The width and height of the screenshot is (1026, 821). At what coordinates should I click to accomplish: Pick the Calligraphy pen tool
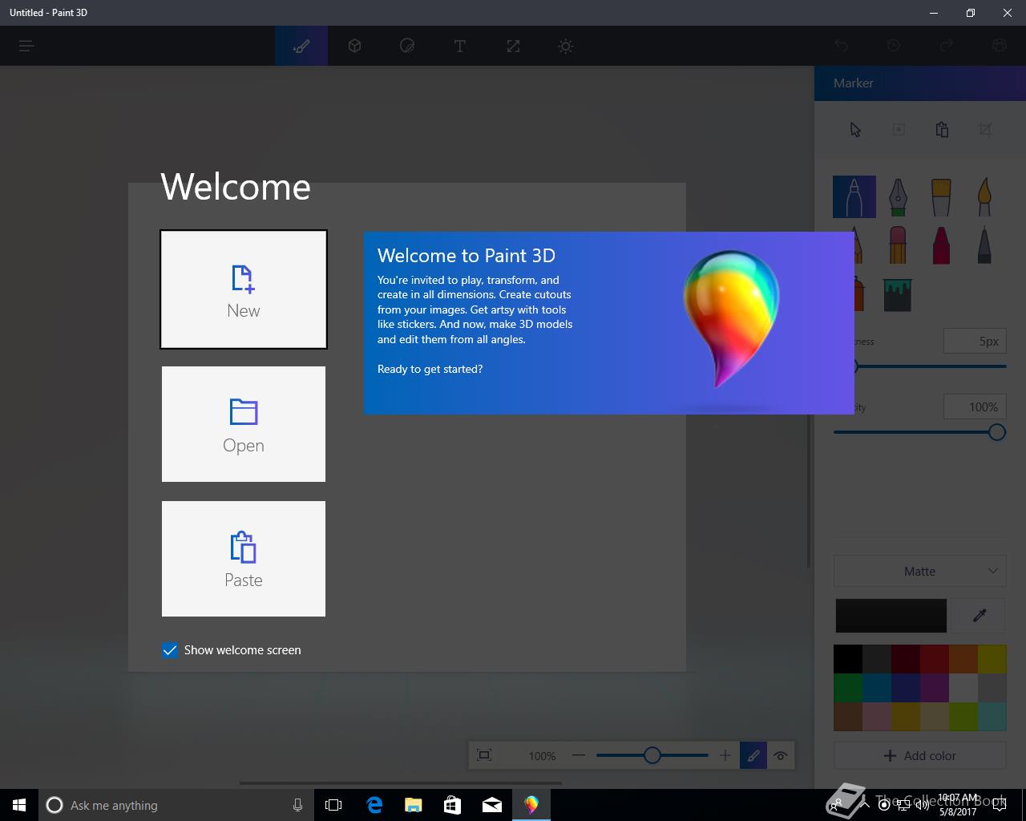tap(898, 197)
